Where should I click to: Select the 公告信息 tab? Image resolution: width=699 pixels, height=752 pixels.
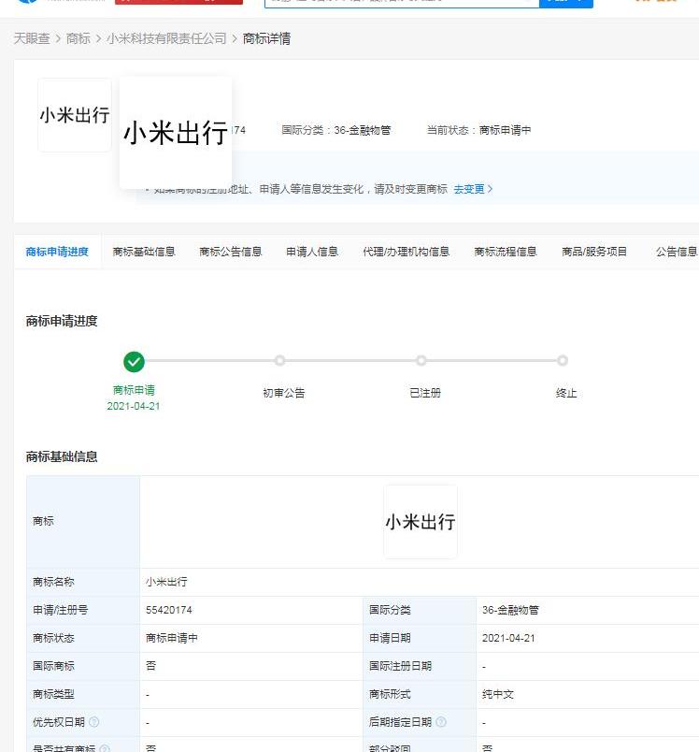coord(677,252)
